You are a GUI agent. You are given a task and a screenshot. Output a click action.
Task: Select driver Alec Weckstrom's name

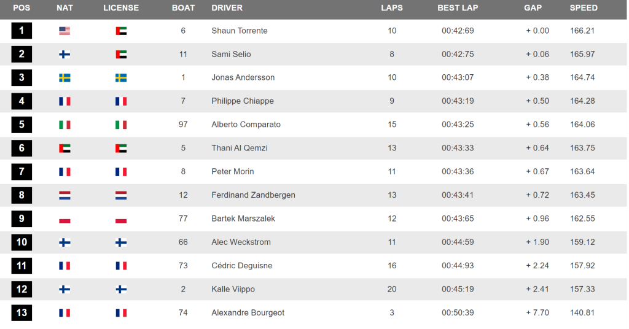pyautogui.click(x=241, y=242)
